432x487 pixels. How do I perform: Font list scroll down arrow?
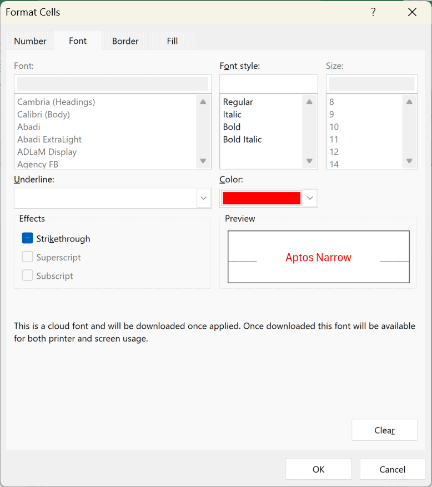pyautogui.click(x=203, y=160)
